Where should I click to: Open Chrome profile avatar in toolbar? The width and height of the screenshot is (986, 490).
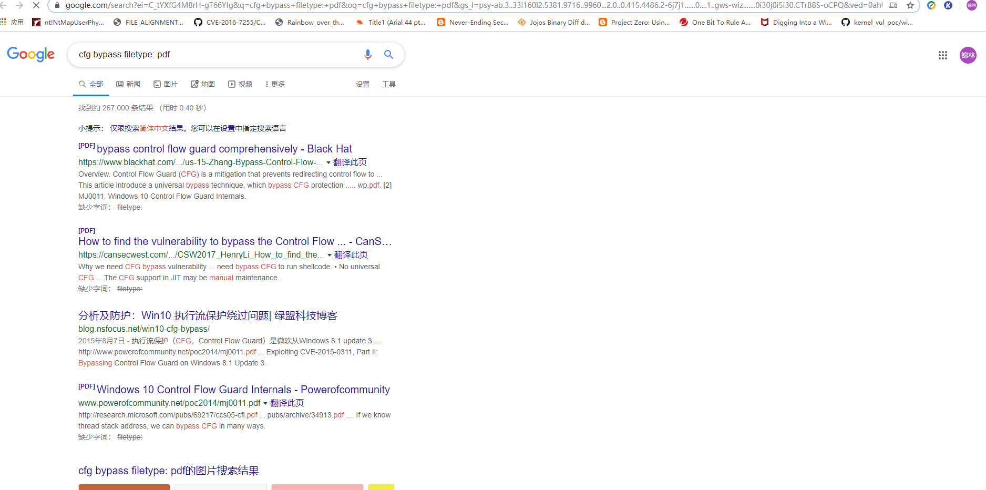(x=972, y=5)
